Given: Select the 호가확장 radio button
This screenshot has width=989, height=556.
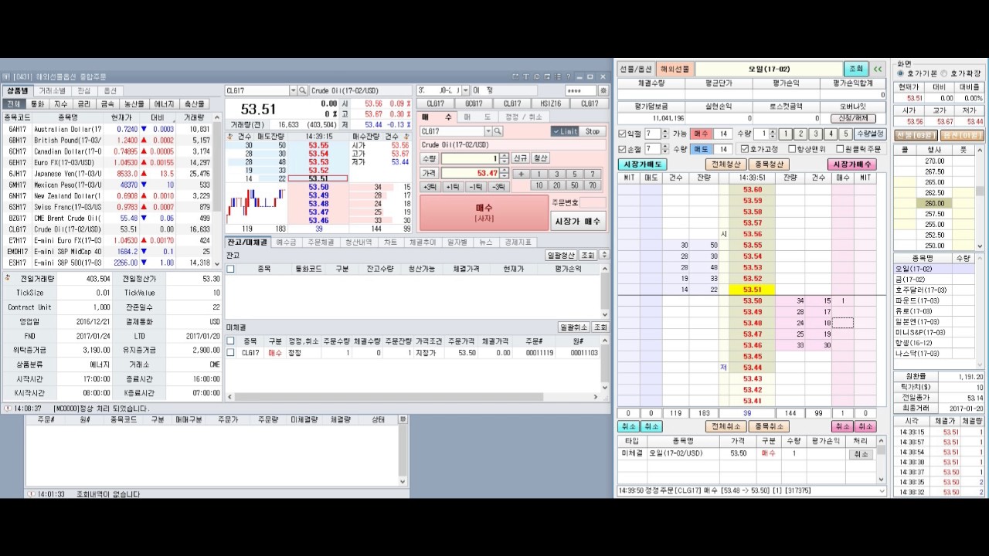Looking at the screenshot, I should 943,73.
